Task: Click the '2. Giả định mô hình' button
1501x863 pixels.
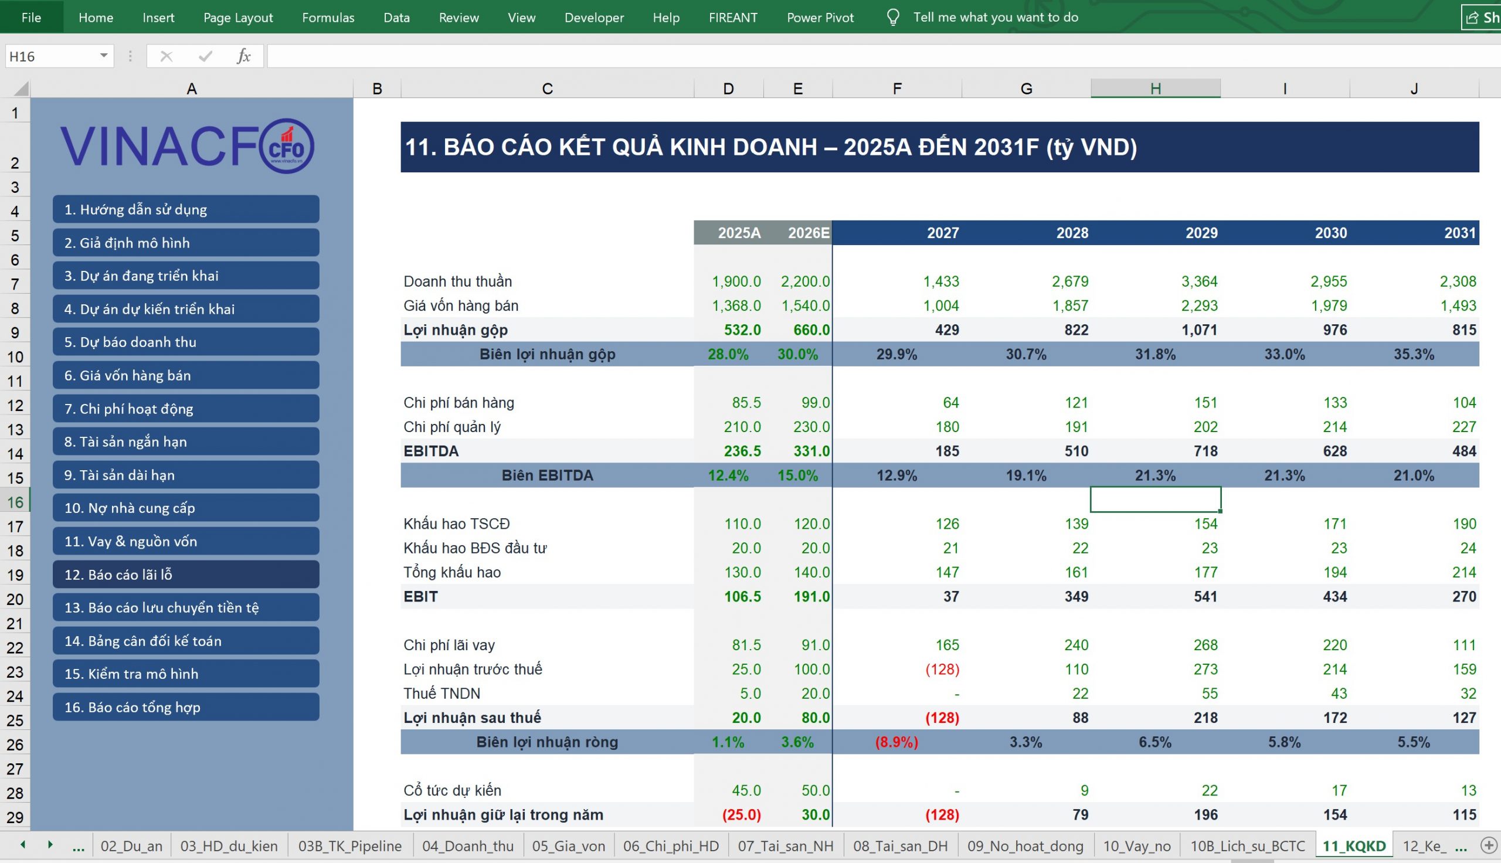Action: point(186,242)
